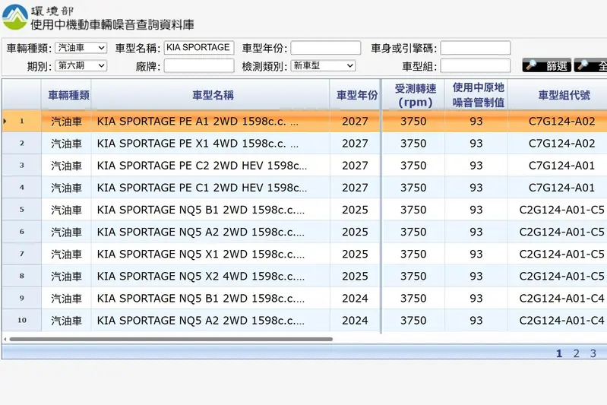The image size is (607, 405).
Task: Select row KIA SPORTAGE PE A1 2WD
Action: (x=305, y=121)
